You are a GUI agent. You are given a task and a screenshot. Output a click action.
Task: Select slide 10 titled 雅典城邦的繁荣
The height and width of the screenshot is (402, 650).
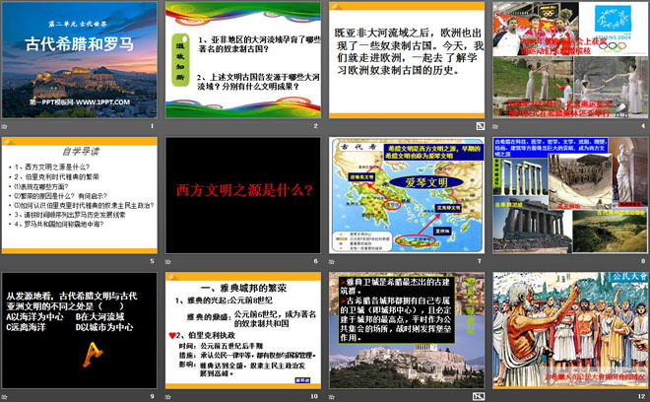tap(243, 331)
